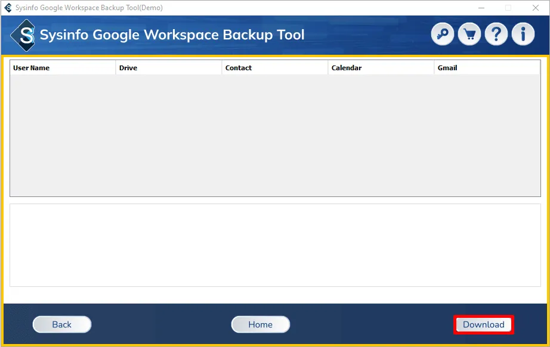Click the Drive column header
Image resolution: width=550 pixels, height=347 pixels.
(169, 68)
